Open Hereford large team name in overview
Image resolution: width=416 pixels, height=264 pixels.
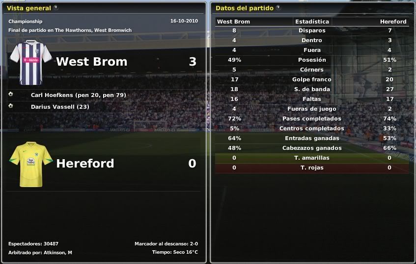(85, 164)
